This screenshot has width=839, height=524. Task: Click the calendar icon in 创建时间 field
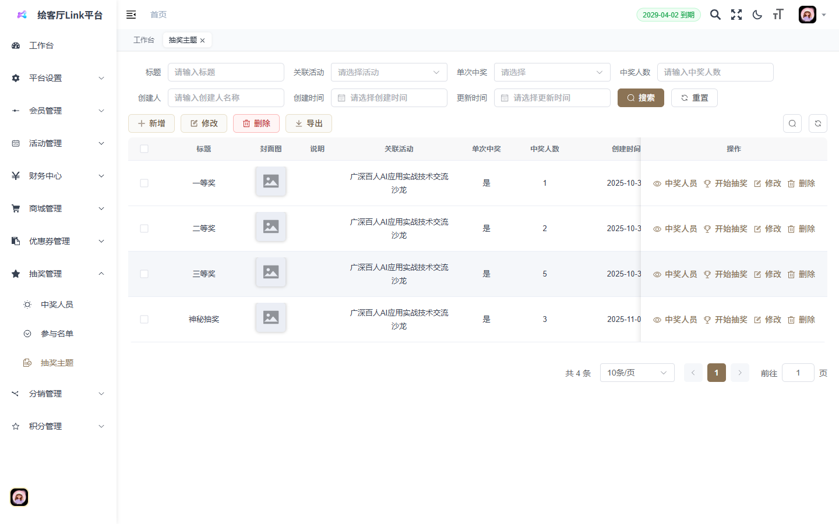point(341,97)
